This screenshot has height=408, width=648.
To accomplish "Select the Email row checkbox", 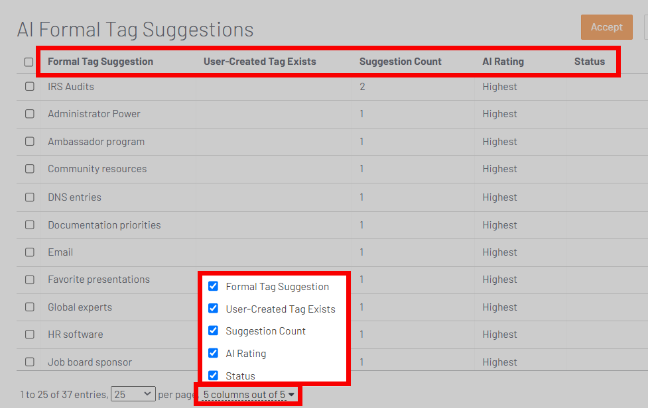I will (x=30, y=252).
